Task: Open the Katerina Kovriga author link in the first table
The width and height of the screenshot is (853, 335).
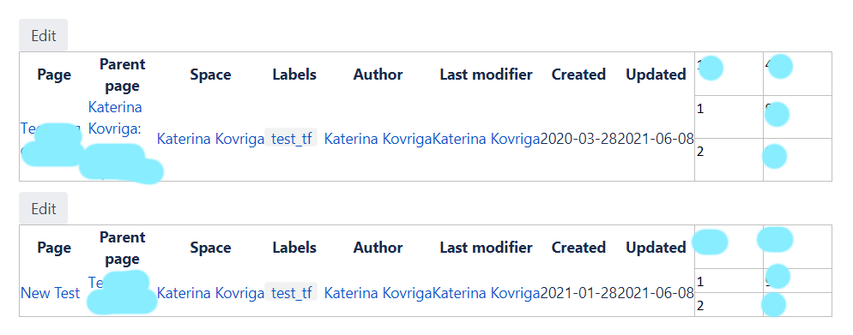Action: point(378,139)
